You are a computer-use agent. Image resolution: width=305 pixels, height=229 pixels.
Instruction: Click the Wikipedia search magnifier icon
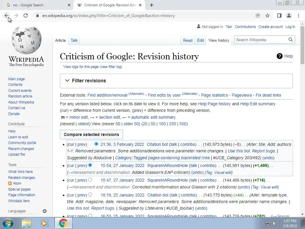click(291, 40)
